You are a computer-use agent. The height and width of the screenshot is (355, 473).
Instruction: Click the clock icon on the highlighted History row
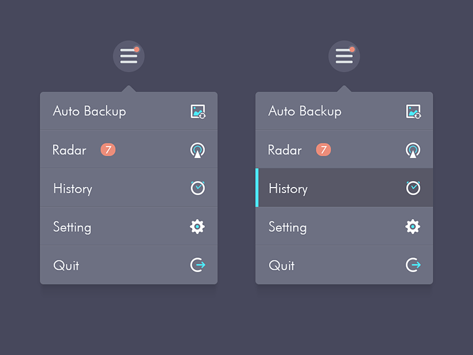413,188
